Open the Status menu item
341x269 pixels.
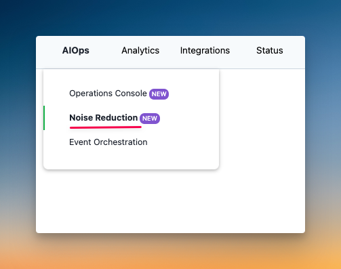[x=270, y=50]
